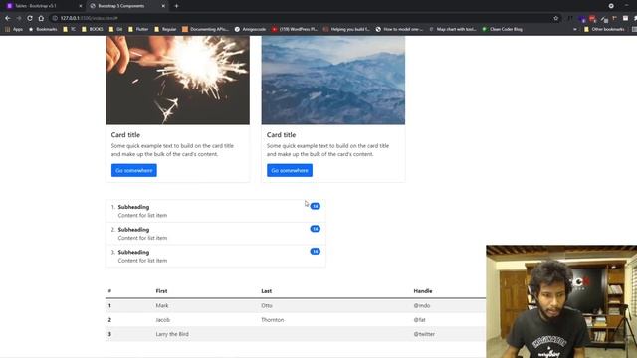Open the Git bookmark folder
The image size is (637, 358).
[115, 29]
